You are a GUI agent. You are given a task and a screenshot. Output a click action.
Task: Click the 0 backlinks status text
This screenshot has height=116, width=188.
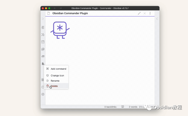pos(110,107)
